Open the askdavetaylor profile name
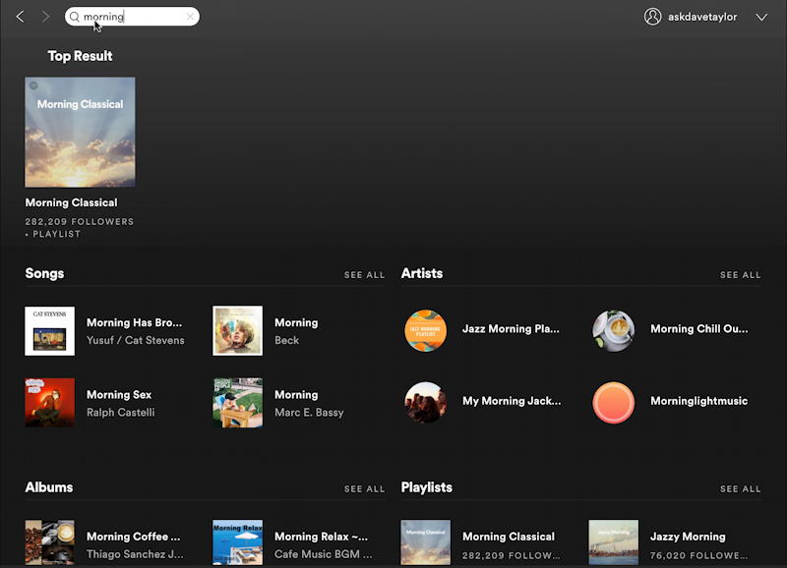 point(702,17)
